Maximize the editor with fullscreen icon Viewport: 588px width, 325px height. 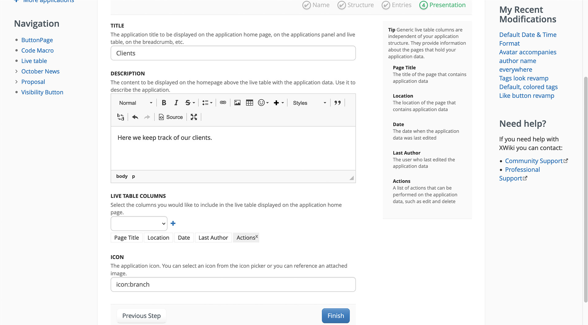tap(194, 117)
